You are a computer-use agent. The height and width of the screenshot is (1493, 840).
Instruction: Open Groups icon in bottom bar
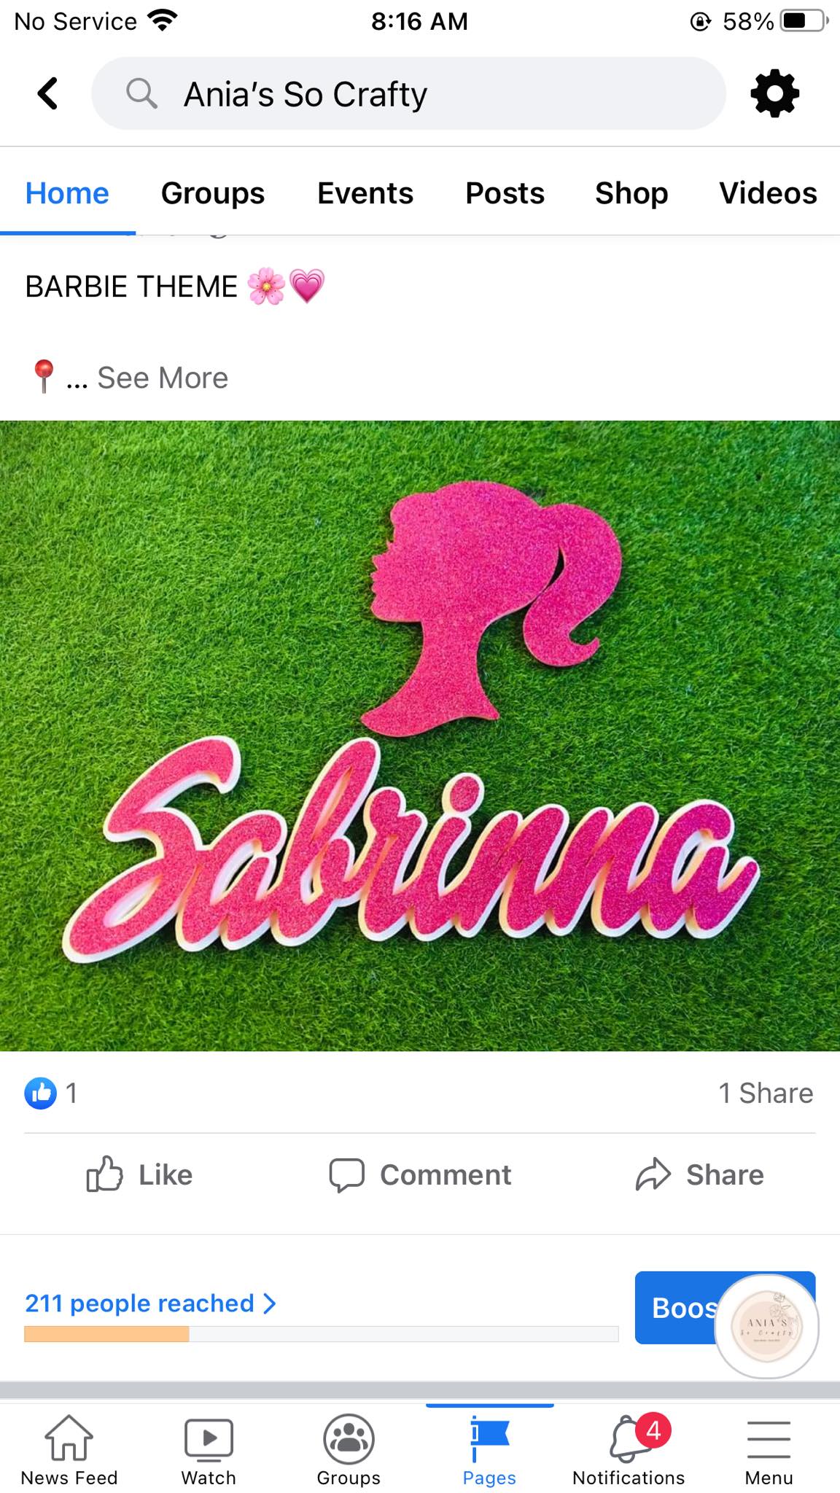(349, 1439)
